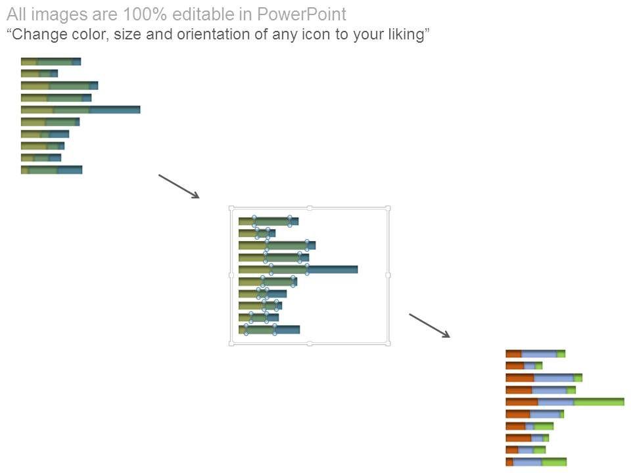Click bottom-left corner handle of chart selection frame
631x473 pixels.
point(231,343)
